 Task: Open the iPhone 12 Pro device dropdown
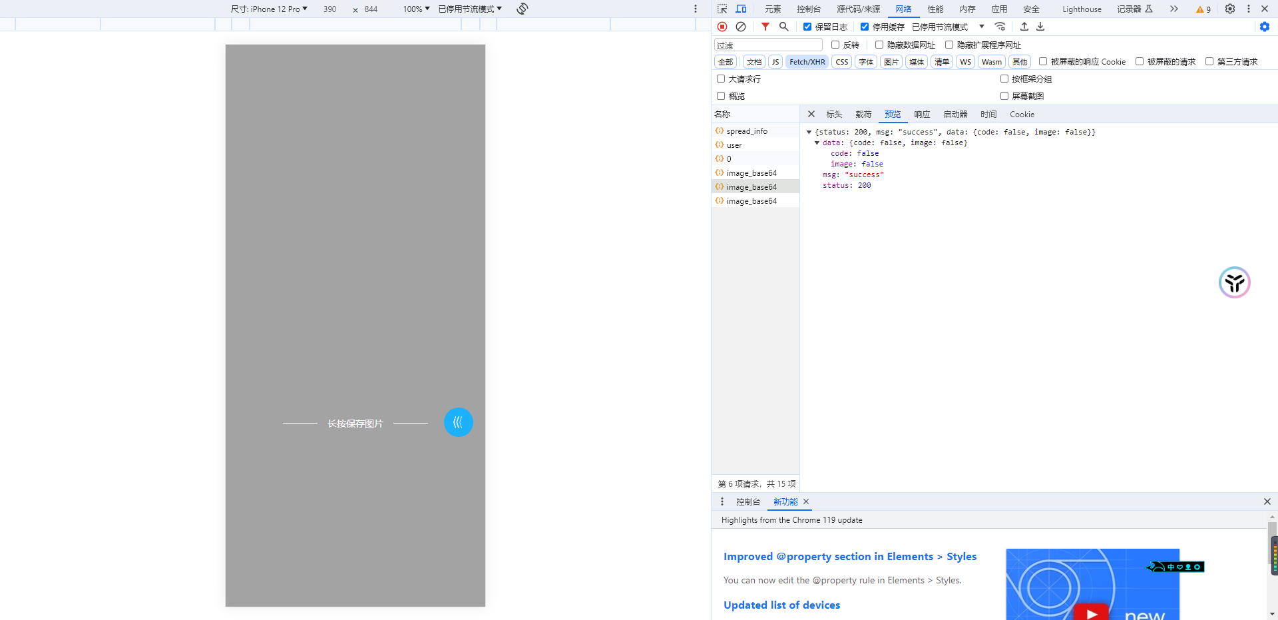click(x=269, y=9)
